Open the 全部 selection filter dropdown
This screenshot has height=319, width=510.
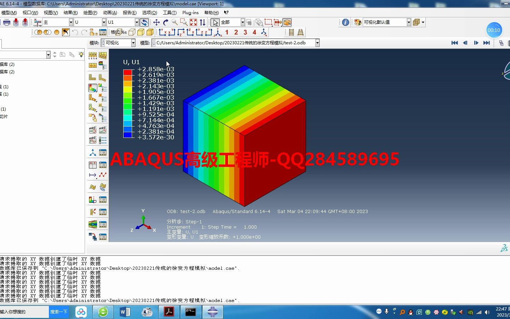[243, 22]
